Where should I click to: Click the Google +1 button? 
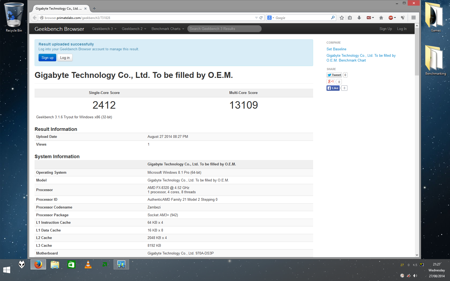pyautogui.click(x=331, y=81)
